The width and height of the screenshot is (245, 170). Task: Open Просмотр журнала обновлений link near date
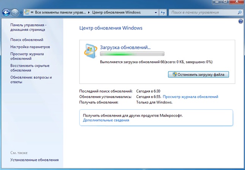[x=190, y=97]
